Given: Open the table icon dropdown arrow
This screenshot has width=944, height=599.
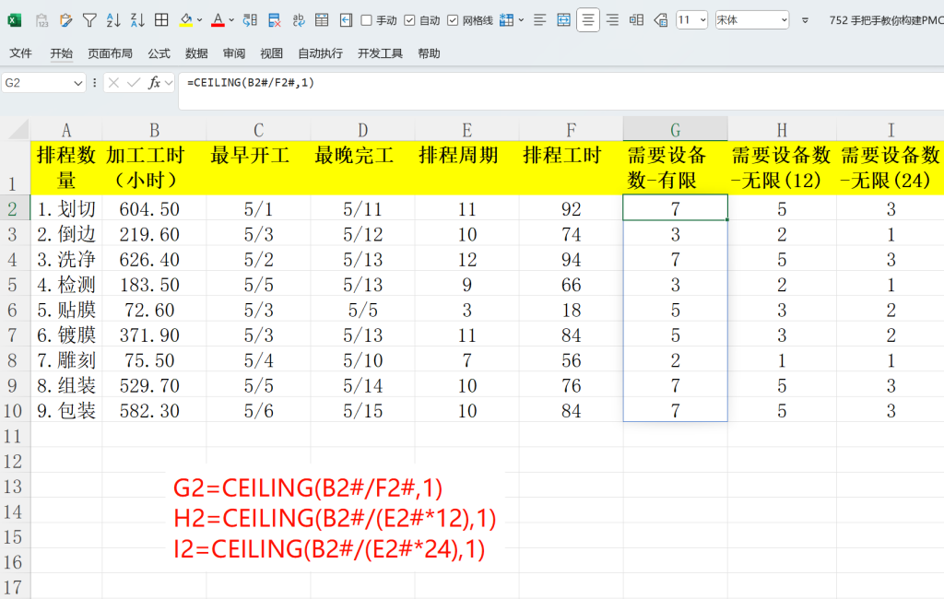Looking at the screenshot, I should [521, 20].
